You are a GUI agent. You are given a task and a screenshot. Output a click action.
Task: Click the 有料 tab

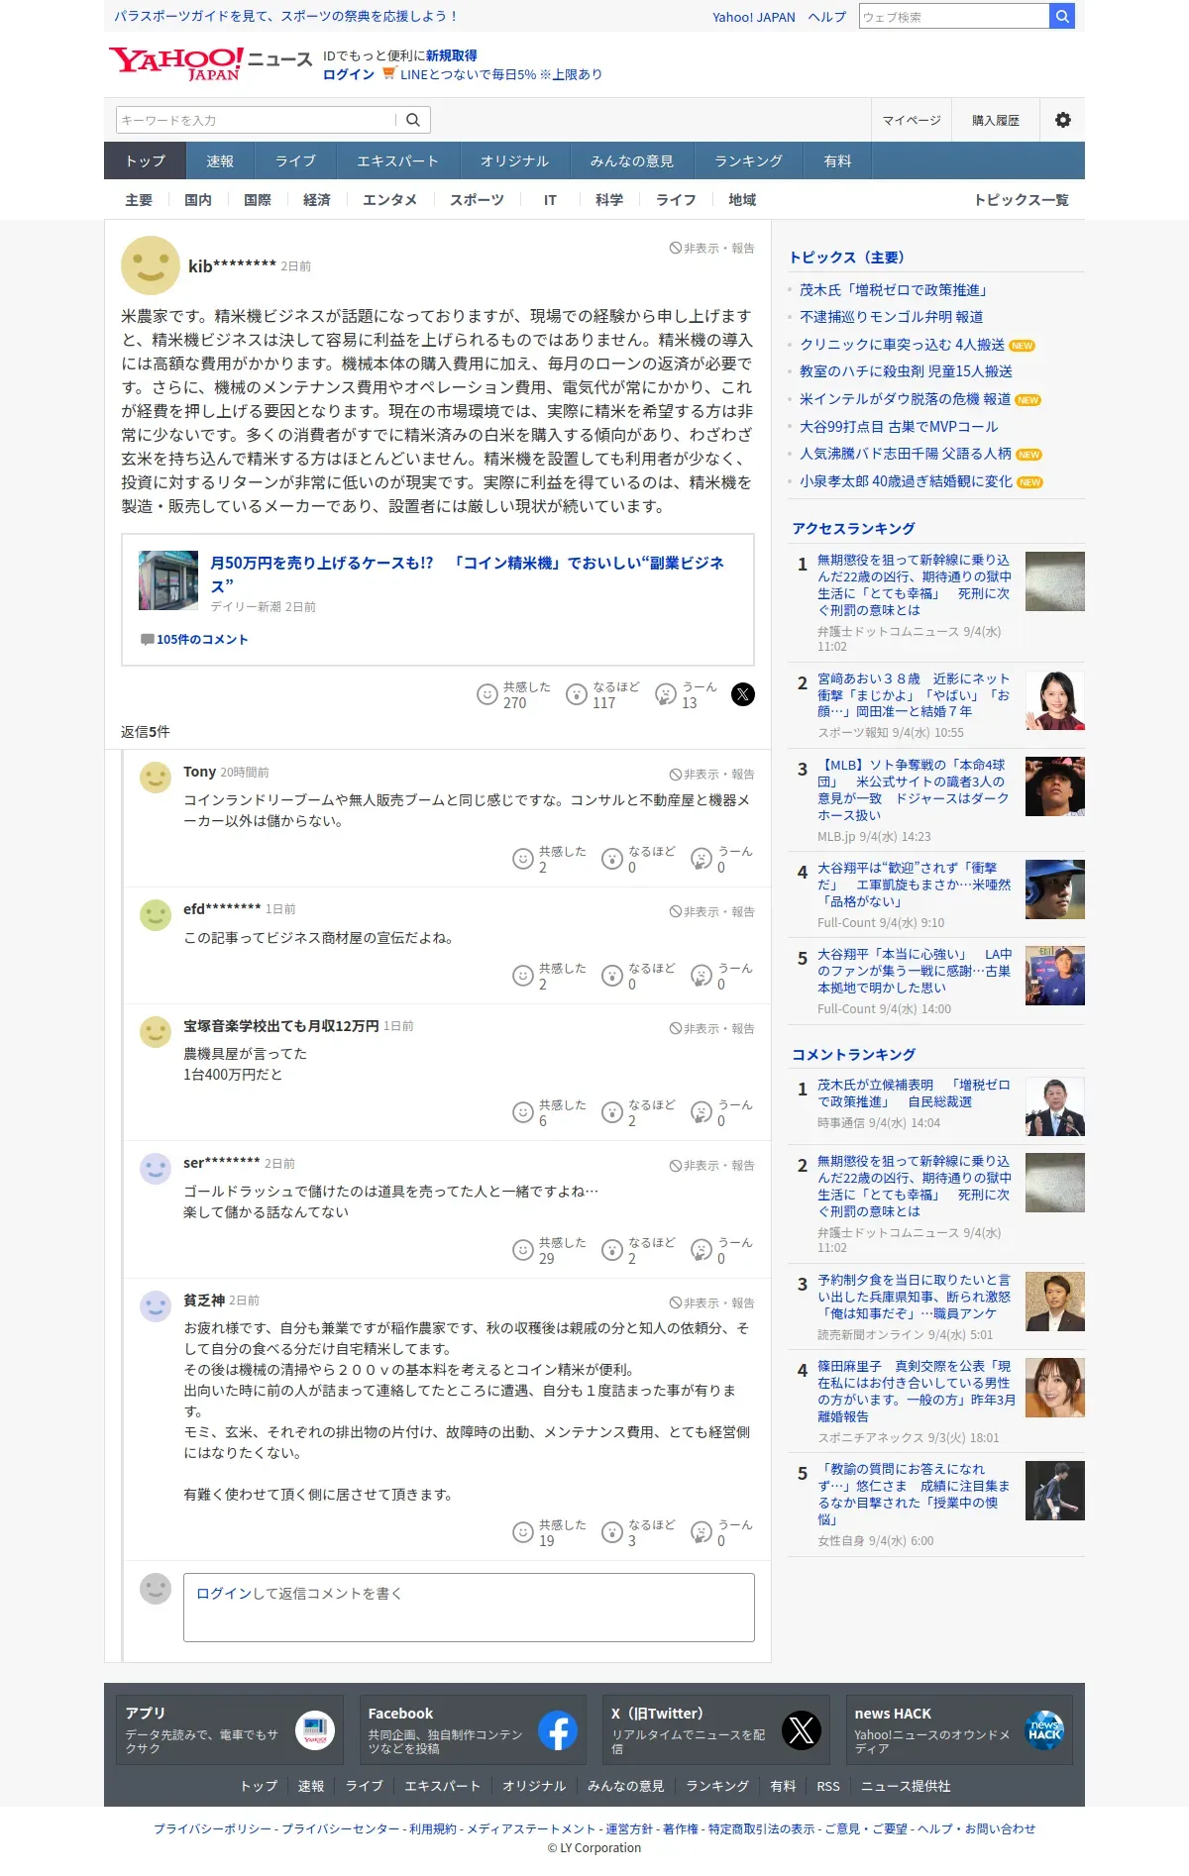(837, 160)
